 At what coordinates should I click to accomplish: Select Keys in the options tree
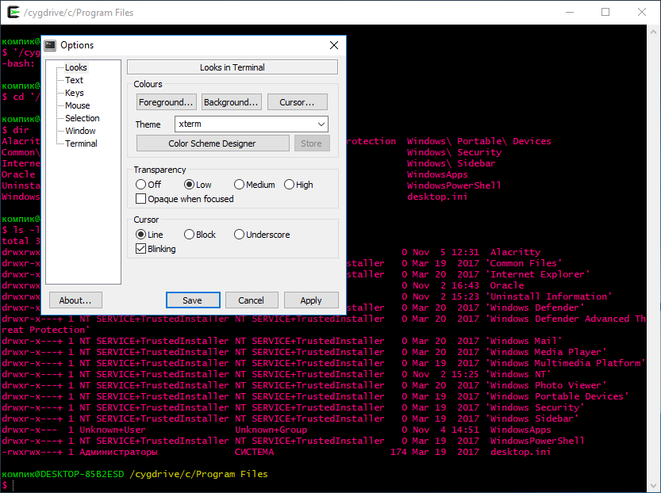(74, 93)
